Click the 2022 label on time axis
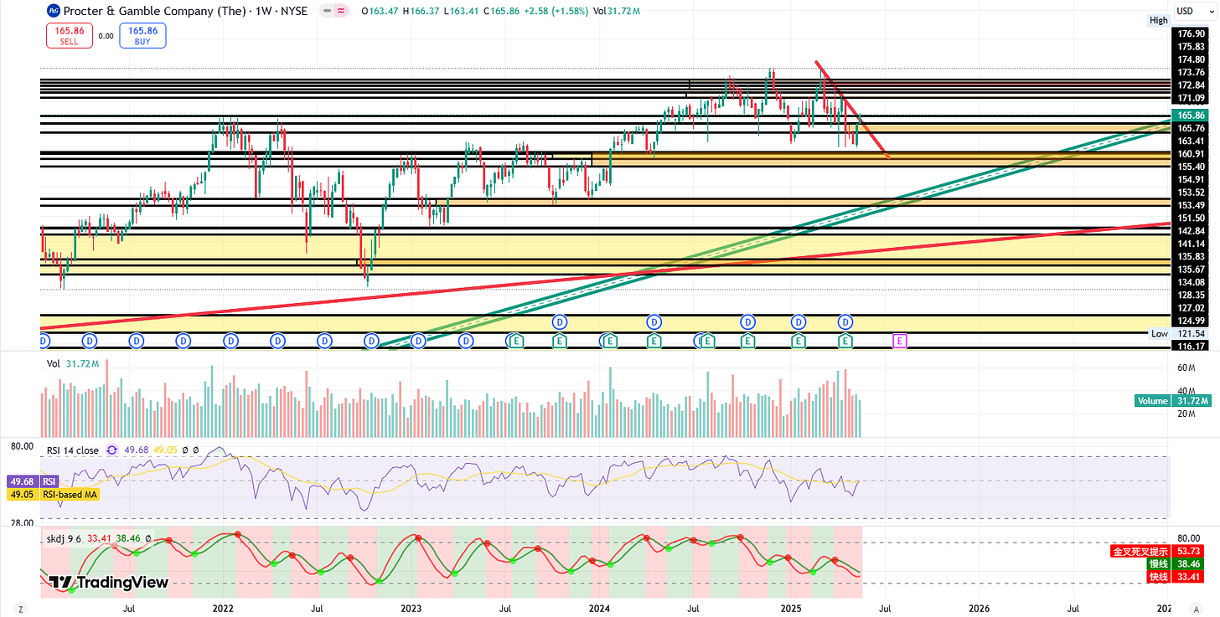This screenshot has height=617, width=1220. [223, 607]
